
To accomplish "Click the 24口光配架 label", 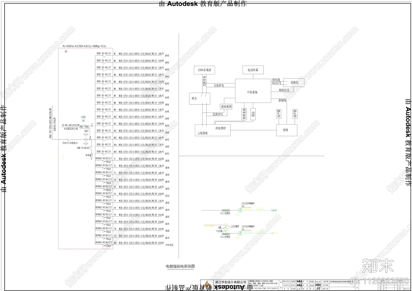I will coord(235,226).
